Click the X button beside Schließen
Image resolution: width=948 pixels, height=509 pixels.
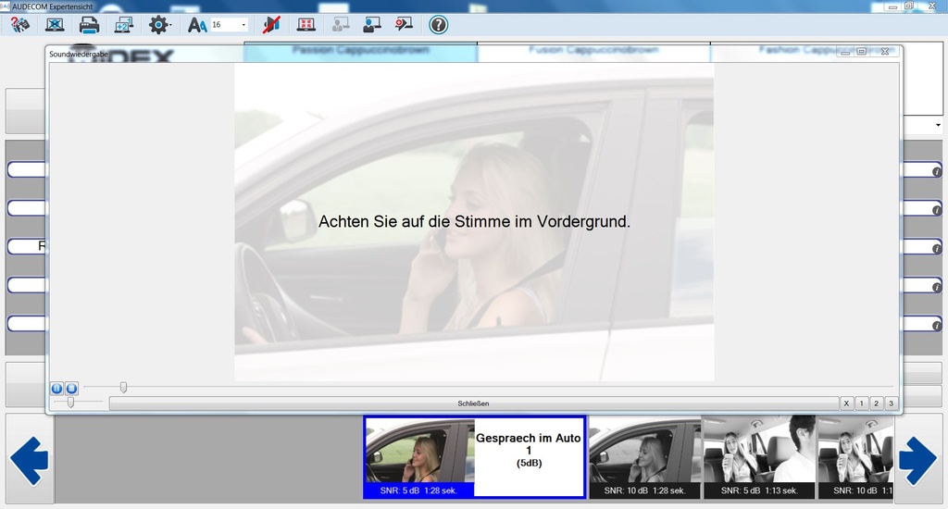coord(846,403)
